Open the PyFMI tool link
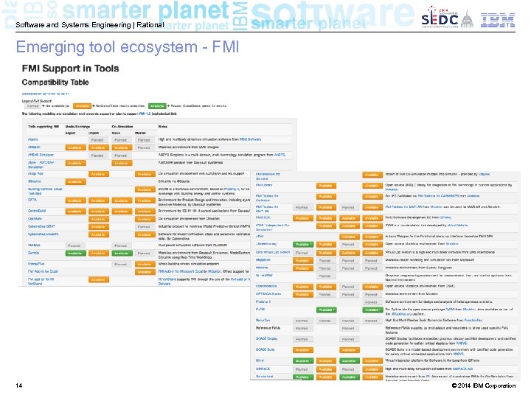The width and height of the screenshot is (531, 398). click(260, 309)
